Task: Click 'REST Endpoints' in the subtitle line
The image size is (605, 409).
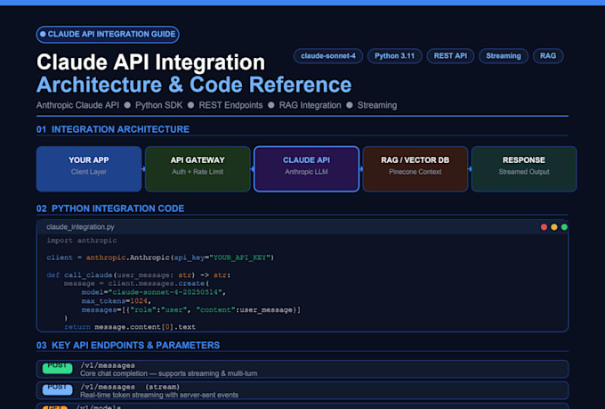Action: pos(230,105)
